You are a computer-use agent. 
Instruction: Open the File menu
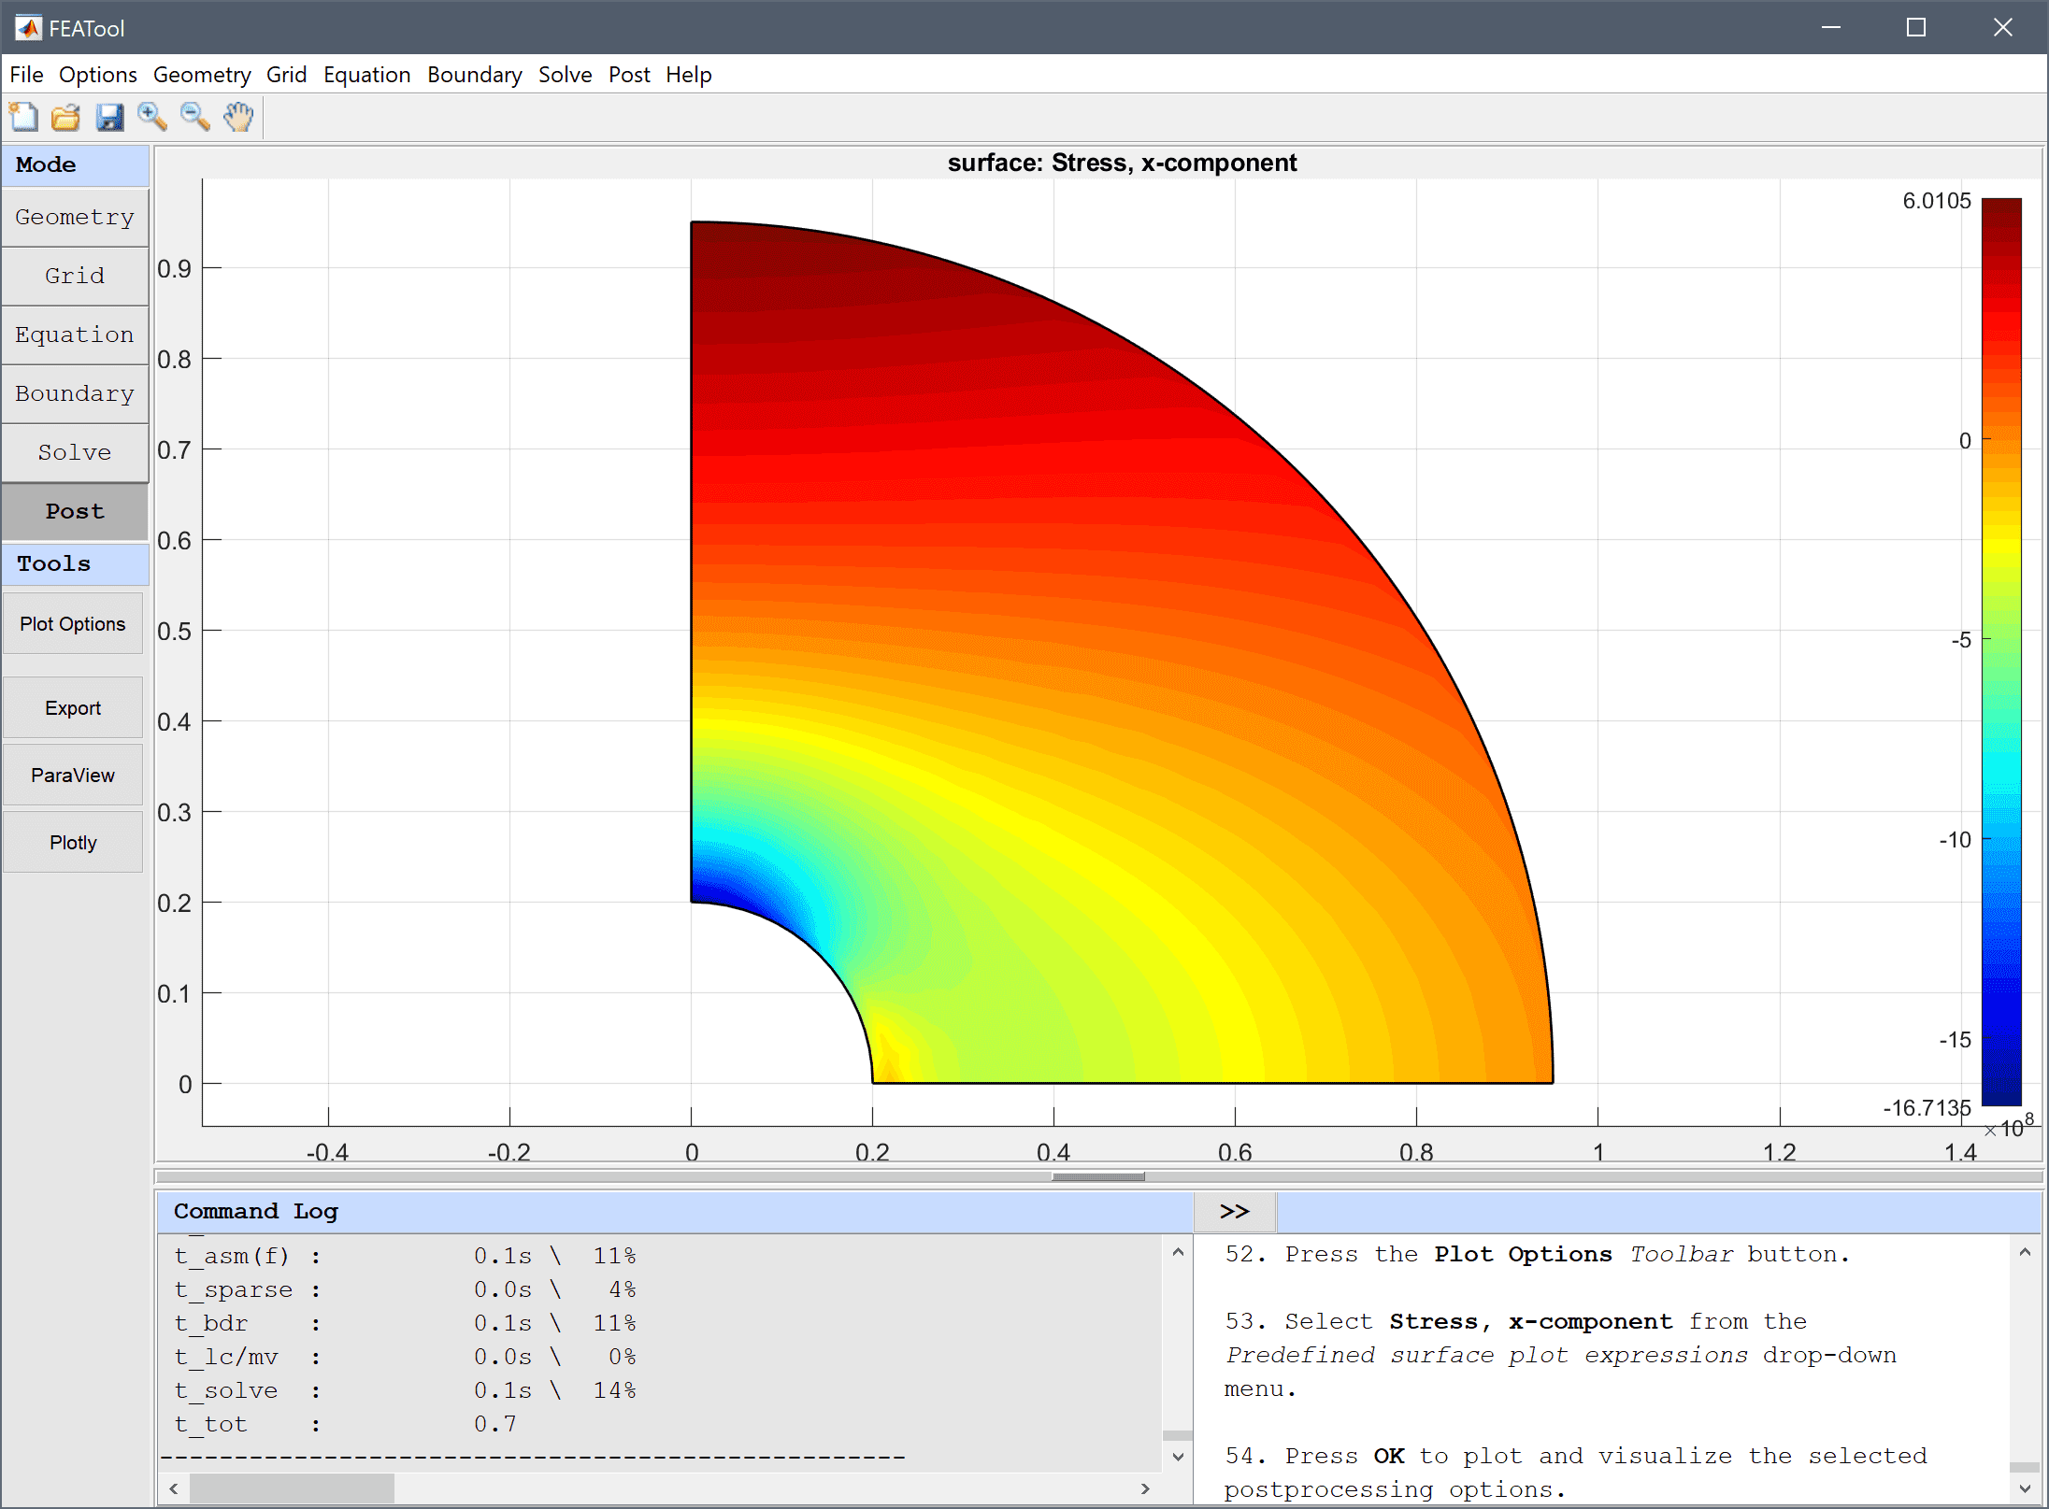pos(26,75)
